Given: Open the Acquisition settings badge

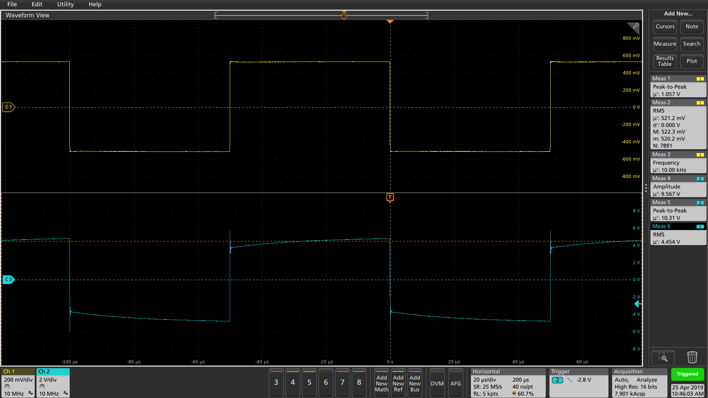Looking at the screenshot, I should pos(639,383).
